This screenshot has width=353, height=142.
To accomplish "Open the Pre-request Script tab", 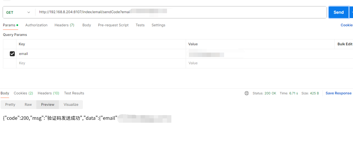I will click(x=113, y=25).
